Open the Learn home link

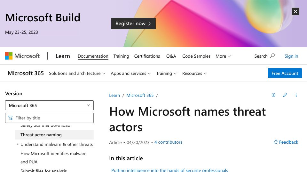coord(63,56)
